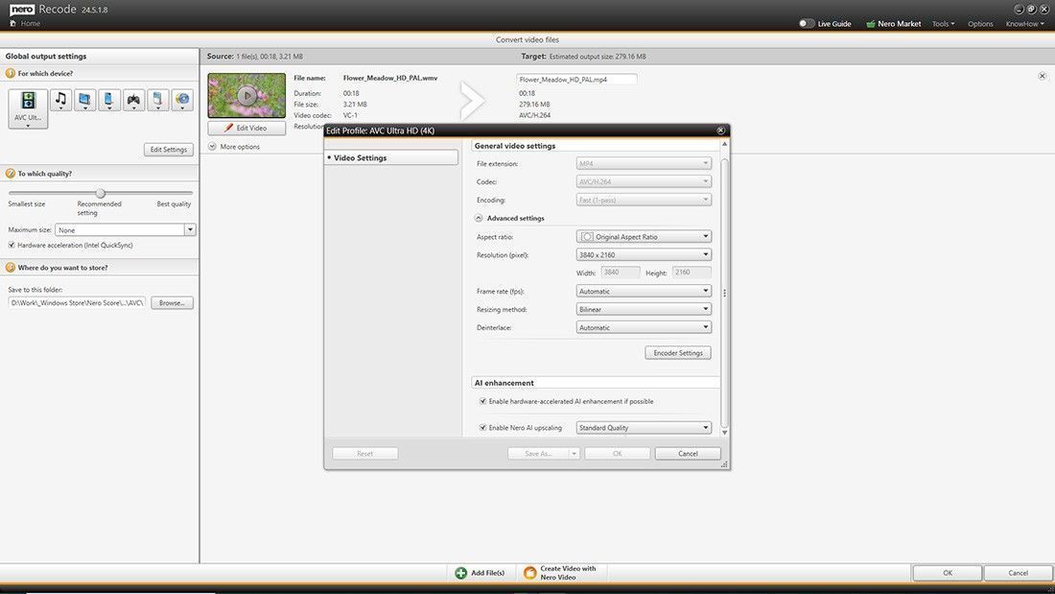Click the aspect ratio icon in the Original Aspect Ratio box
The image size is (1055, 594).
point(587,237)
